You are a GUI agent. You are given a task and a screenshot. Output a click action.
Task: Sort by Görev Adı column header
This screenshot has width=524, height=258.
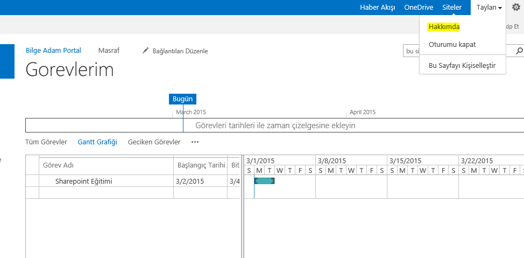[106, 165]
